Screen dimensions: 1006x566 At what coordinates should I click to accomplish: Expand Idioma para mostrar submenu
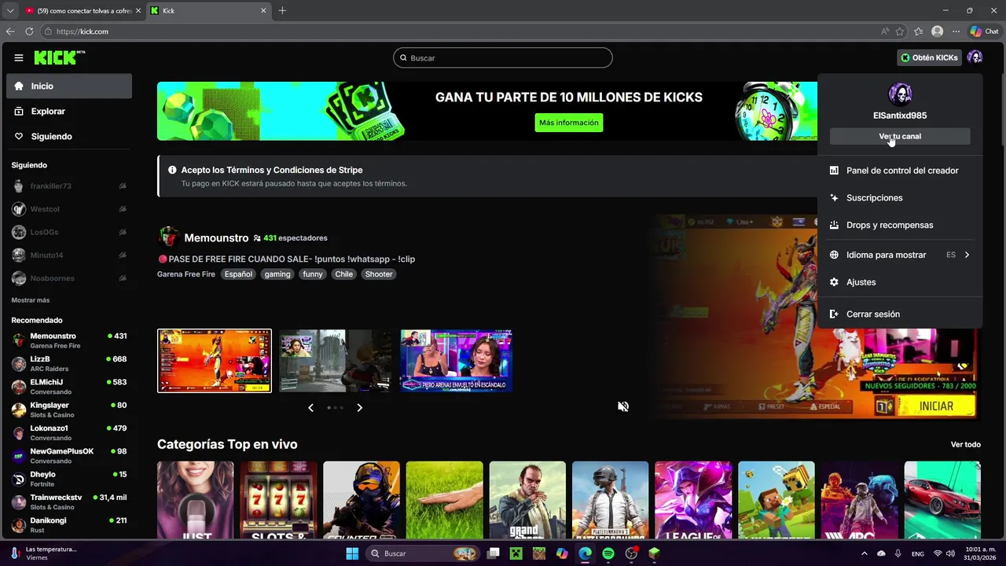(900, 255)
